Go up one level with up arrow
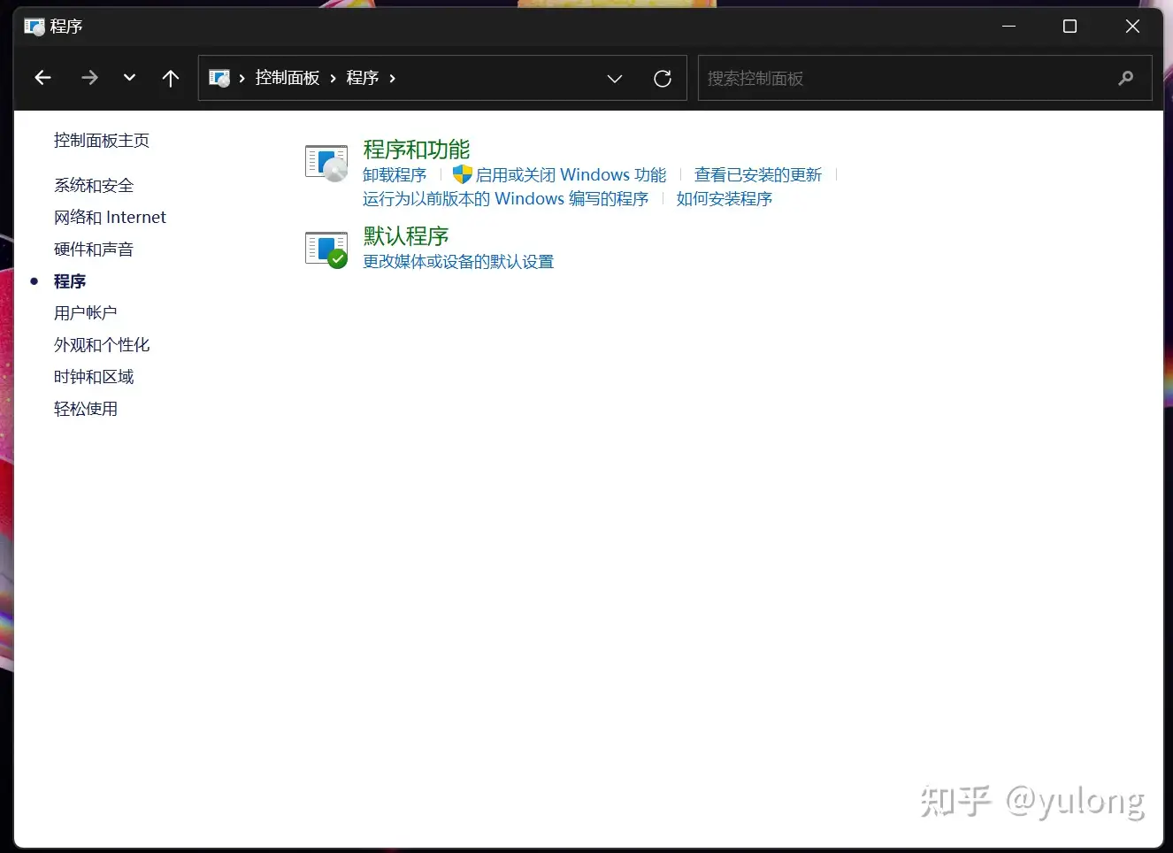1173x853 pixels. point(171,78)
